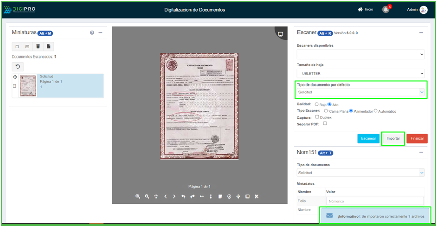The image size is (437, 226).
Task: Open notifications bell with red badge
Action: pos(386,10)
